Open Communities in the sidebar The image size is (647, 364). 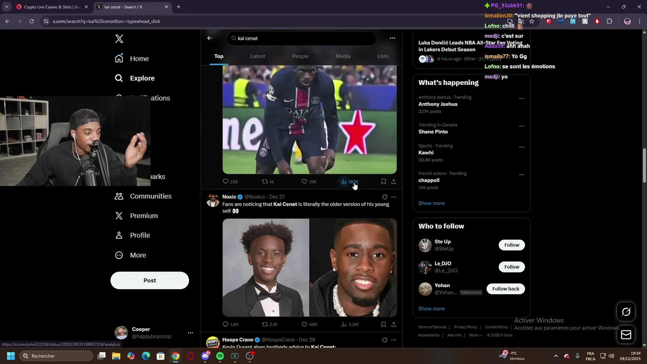coord(144,196)
